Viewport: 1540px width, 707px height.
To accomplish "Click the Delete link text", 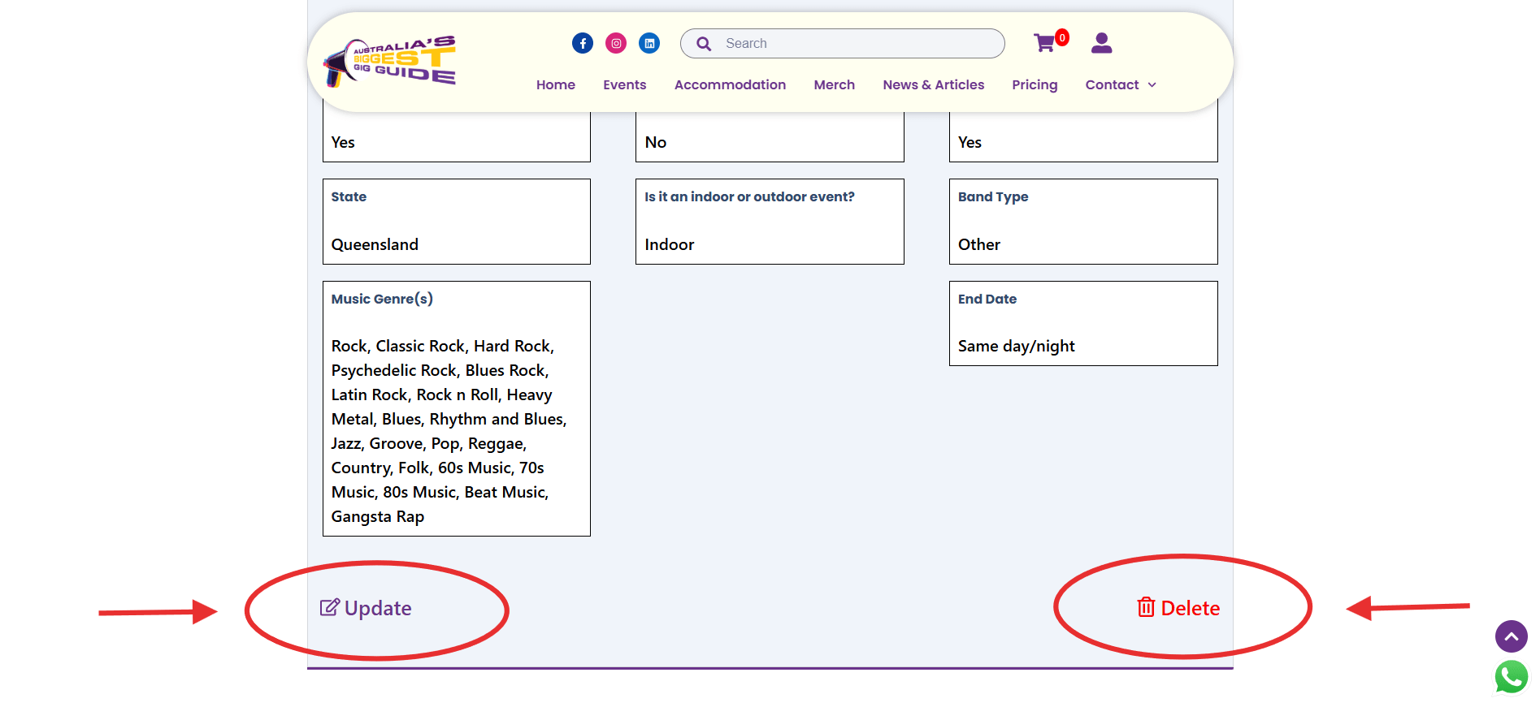I will [1190, 608].
